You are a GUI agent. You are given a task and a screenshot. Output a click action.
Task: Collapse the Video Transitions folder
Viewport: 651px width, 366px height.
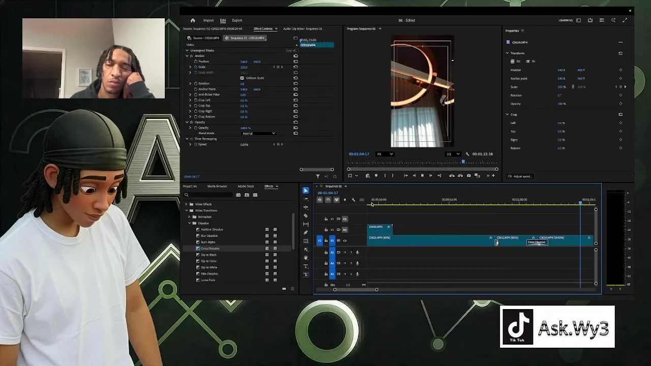[x=186, y=210]
